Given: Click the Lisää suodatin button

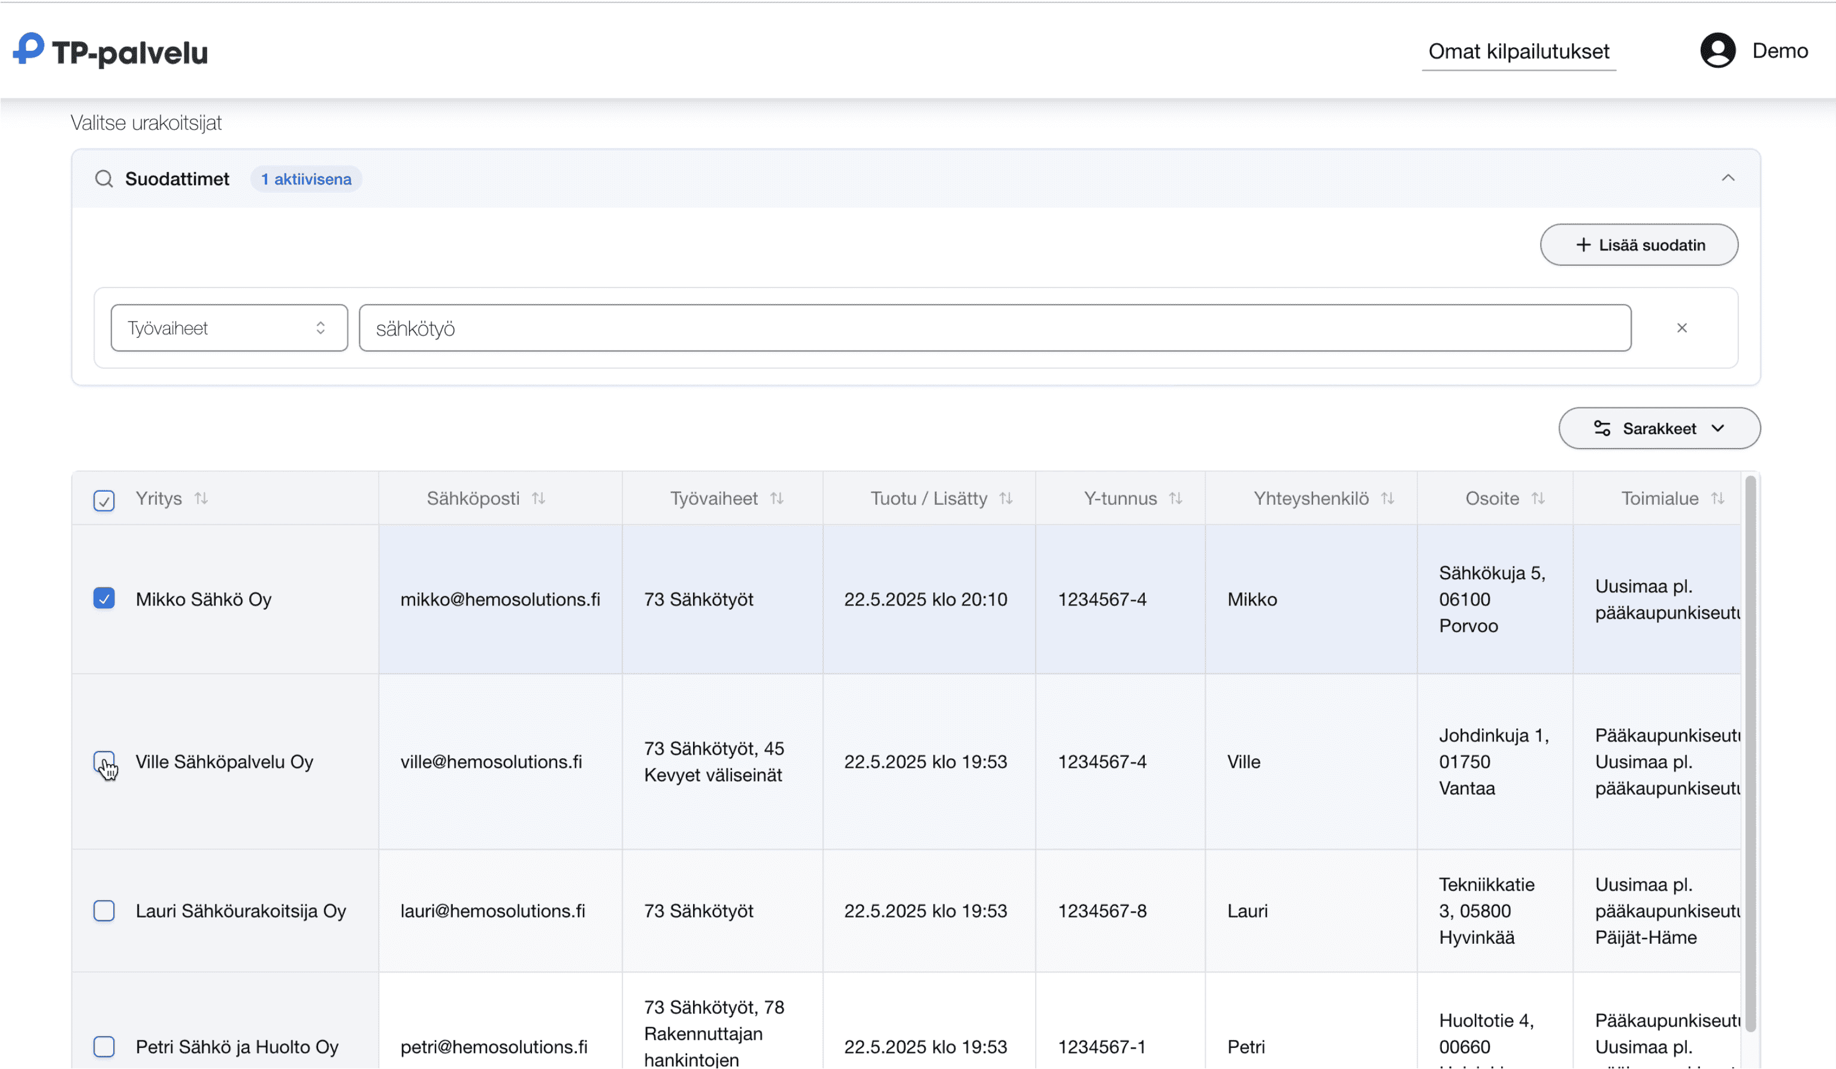Looking at the screenshot, I should 1638,246.
